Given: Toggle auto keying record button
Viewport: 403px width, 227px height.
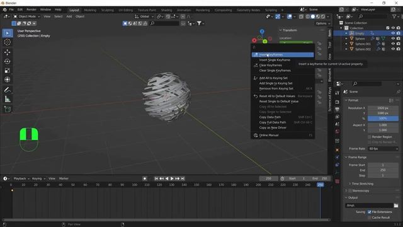Looking at the screenshot, I should click(x=145, y=178).
